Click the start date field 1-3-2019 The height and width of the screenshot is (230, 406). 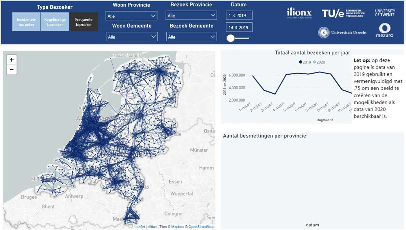pos(239,15)
